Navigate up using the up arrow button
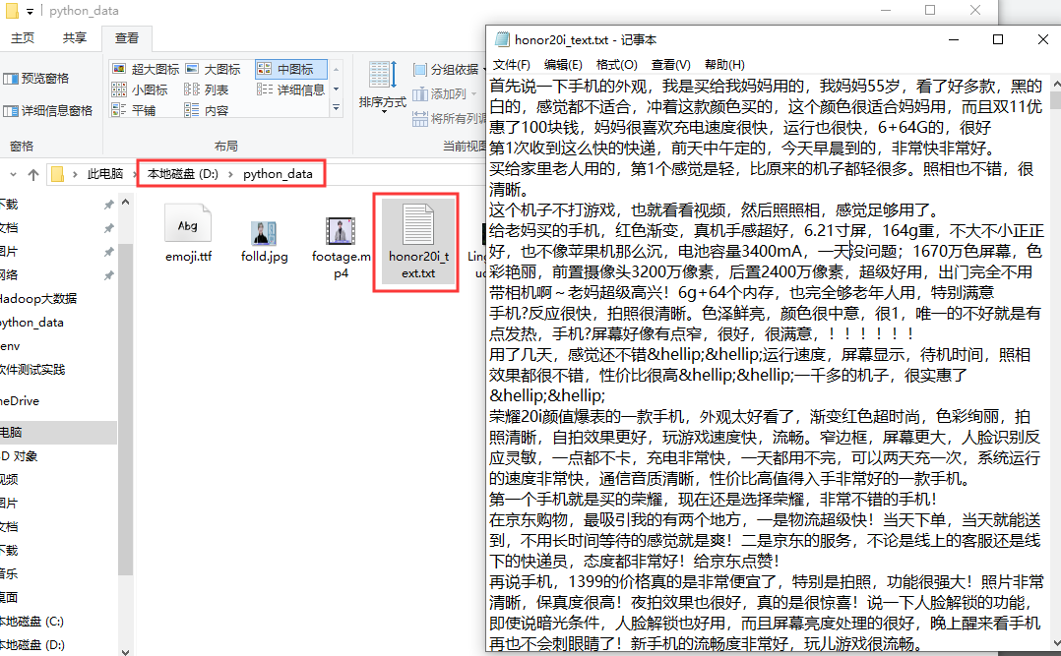 [32, 173]
